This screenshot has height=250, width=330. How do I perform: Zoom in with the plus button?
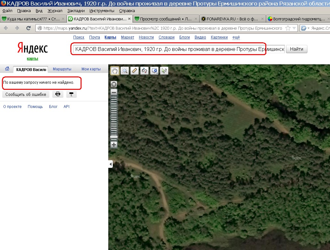point(114,145)
